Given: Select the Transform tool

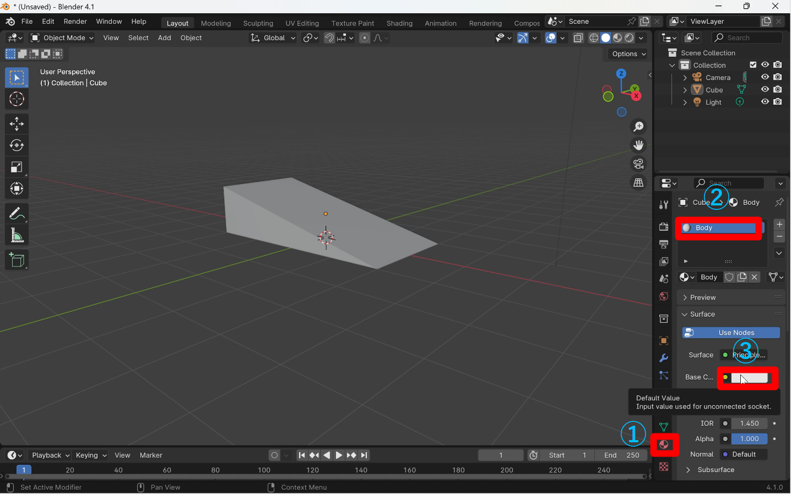Looking at the screenshot, I should click(x=17, y=188).
